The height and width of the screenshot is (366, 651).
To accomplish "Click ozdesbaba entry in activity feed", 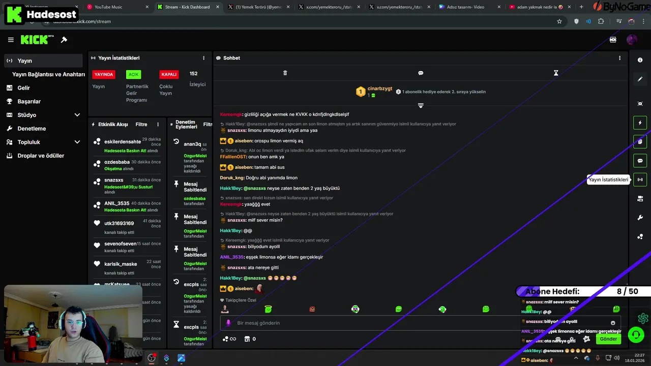I will click(x=127, y=165).
